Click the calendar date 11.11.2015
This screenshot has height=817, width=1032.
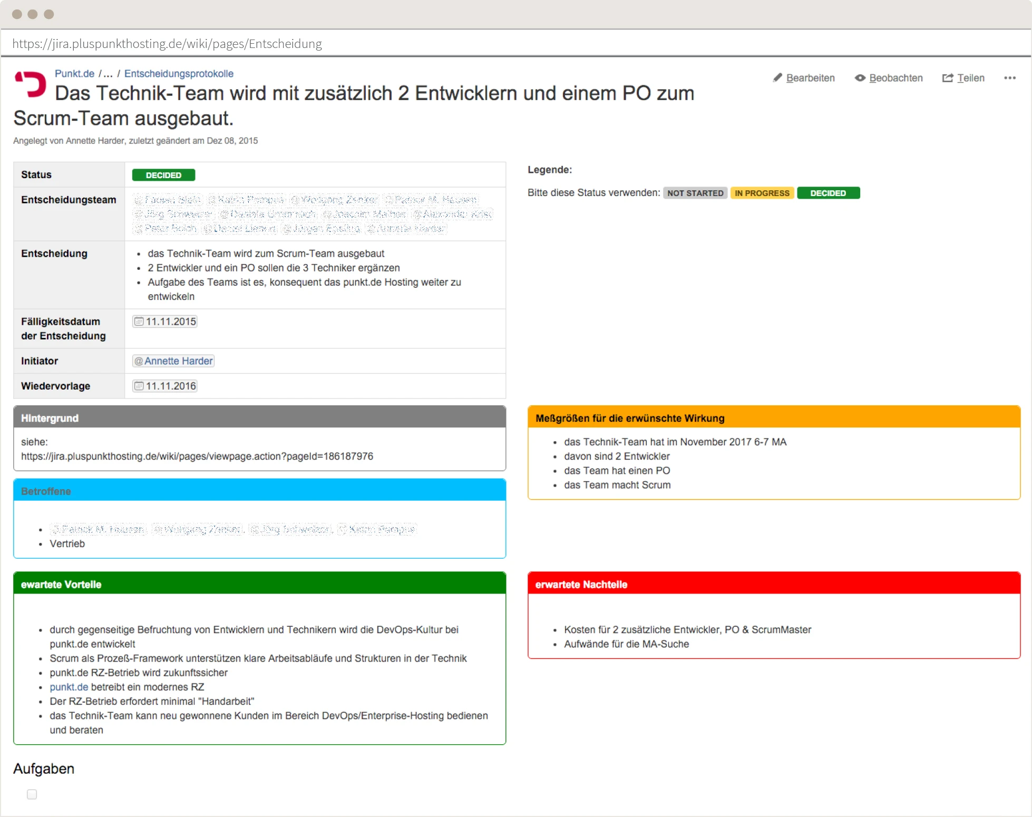(x=165, y=322)
